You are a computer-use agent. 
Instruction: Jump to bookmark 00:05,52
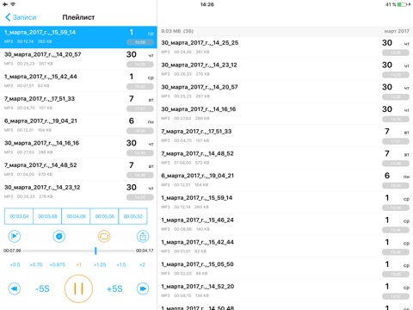point(133,216)
